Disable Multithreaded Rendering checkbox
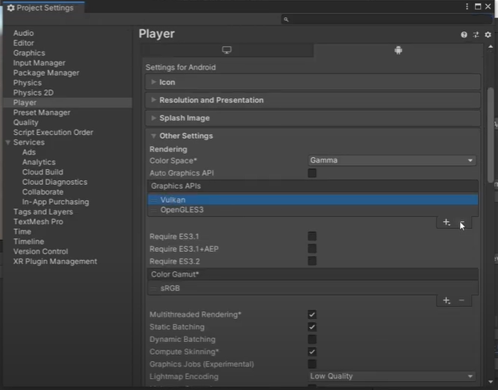This screenshot has height=390, width=498. point(312,314)
